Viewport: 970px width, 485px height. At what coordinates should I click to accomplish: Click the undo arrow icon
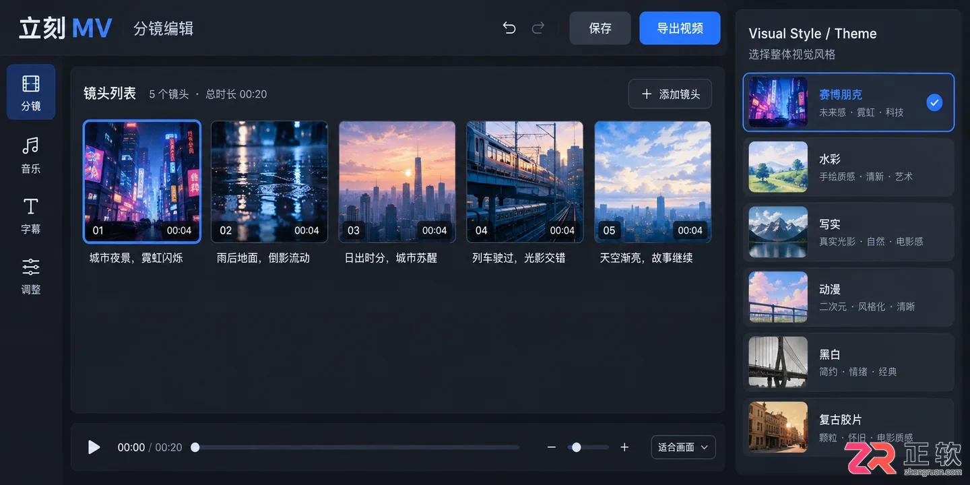pyautogui.click(x=509, y=28)
